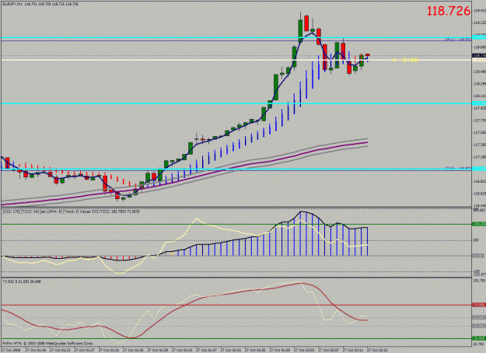Click the 117.735 price scale label
This screenshot has width=486, height=353.
click(x=480, y=121)
